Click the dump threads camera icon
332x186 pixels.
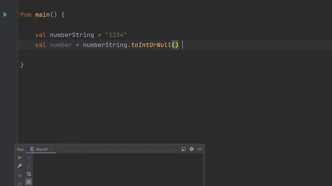coord(20,184)
